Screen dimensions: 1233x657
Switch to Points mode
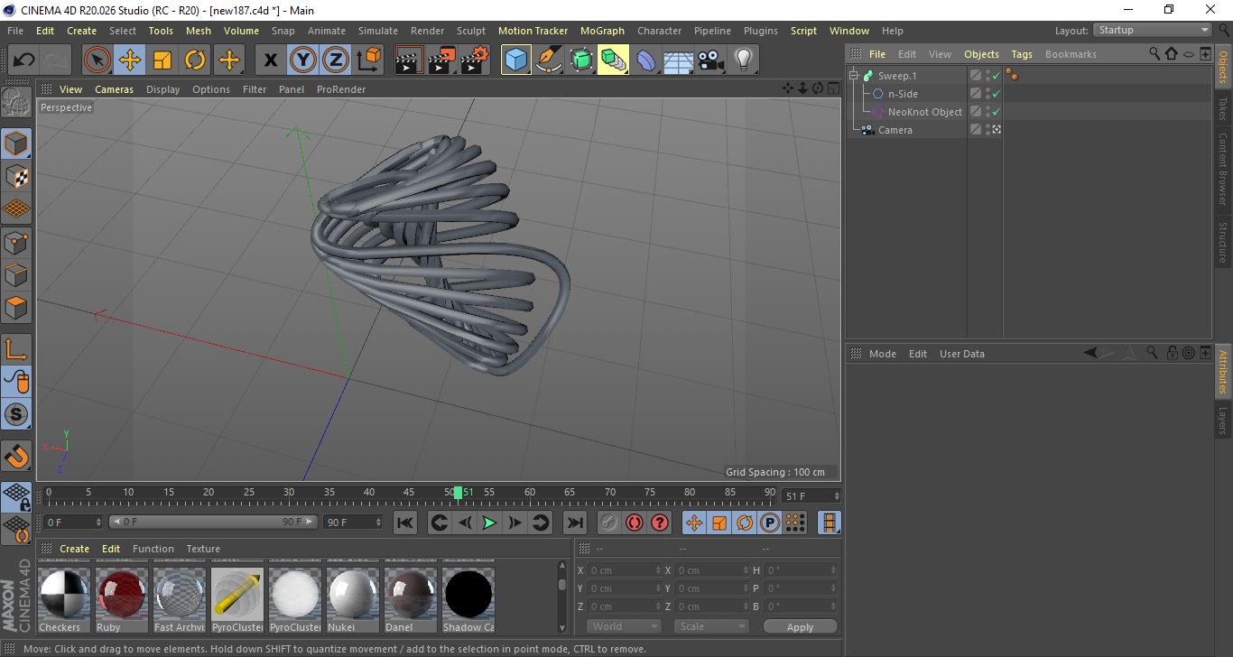point(16,242)
